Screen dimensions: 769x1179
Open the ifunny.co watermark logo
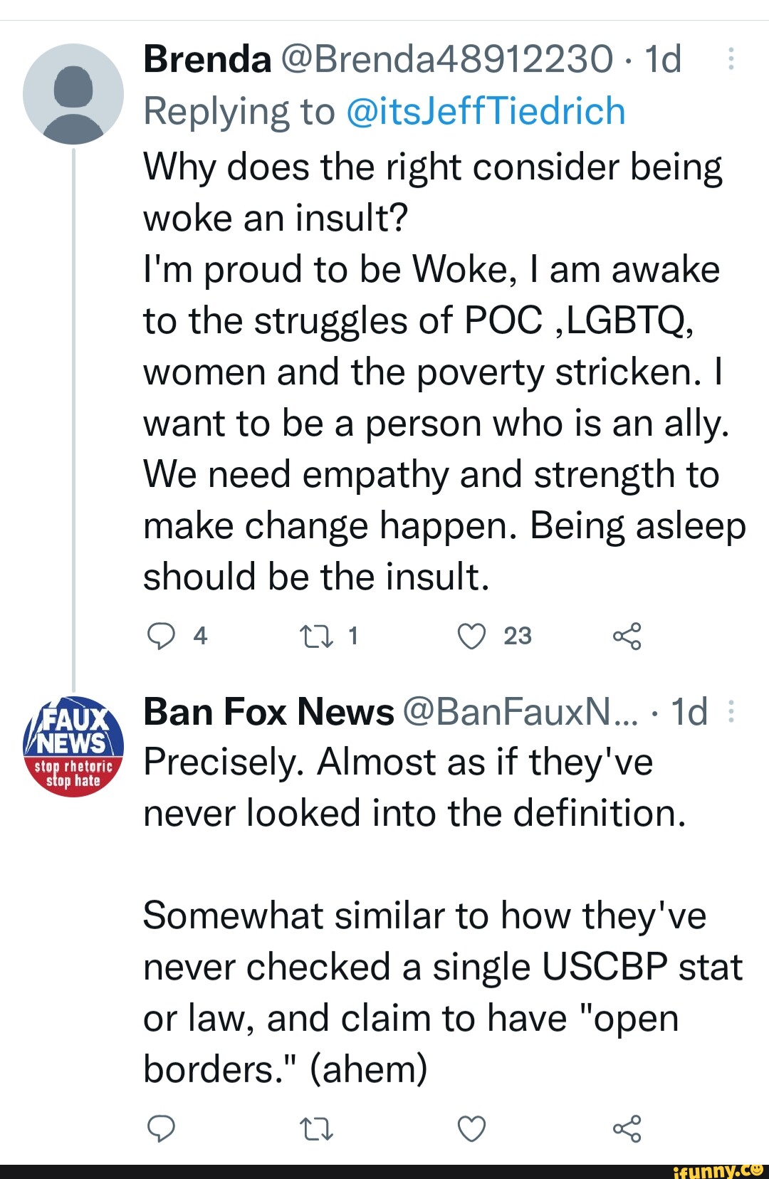pos(718,1170)
